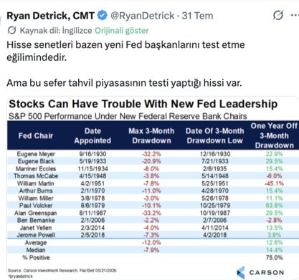Image resolution: width=299 pixels, height=280 pixels.
Task: Click the Grok icon beside the tweet date
Action: click(278, 16)
